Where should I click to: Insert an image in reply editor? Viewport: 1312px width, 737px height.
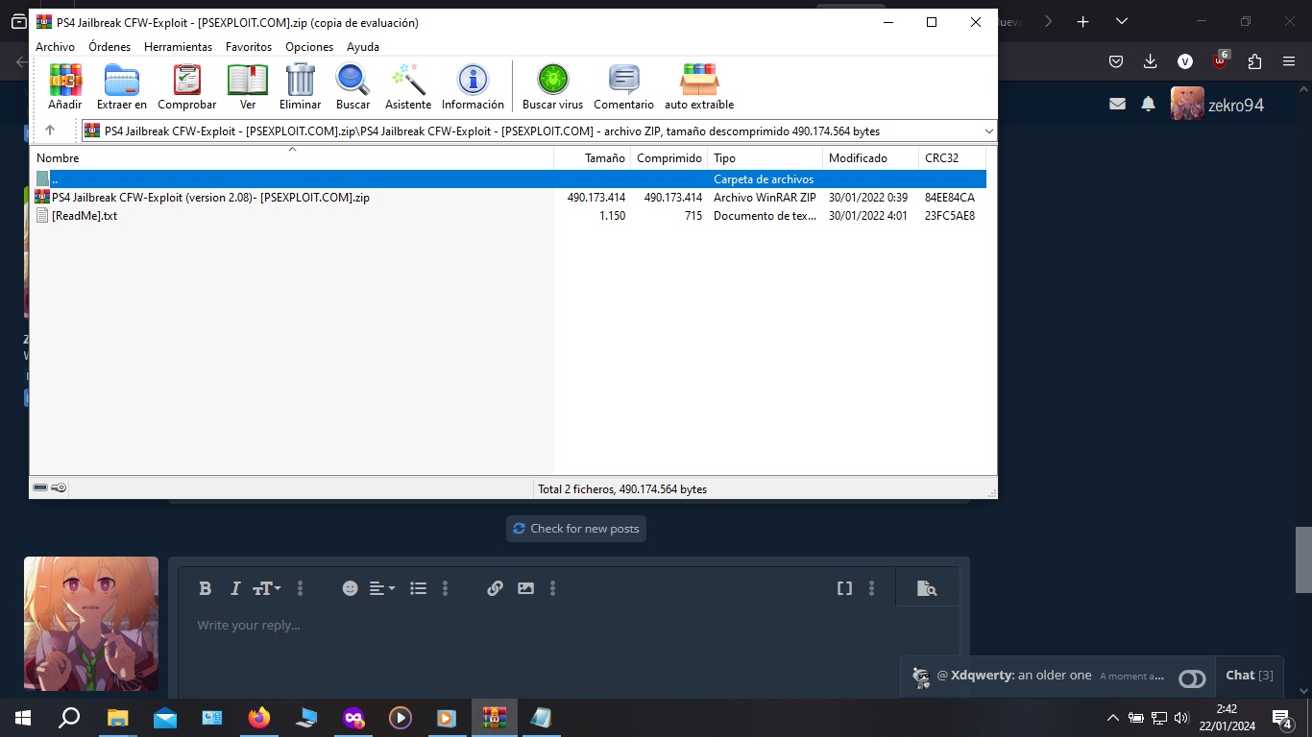tap(525, 588)
